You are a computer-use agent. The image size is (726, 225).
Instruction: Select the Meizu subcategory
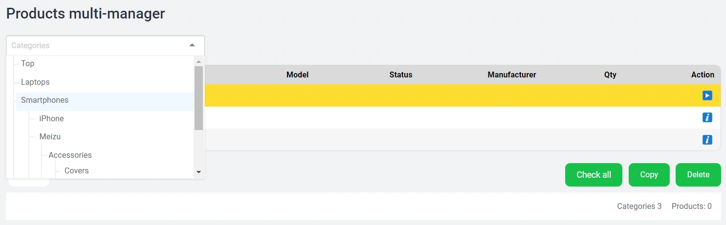(x=50, y=137)
